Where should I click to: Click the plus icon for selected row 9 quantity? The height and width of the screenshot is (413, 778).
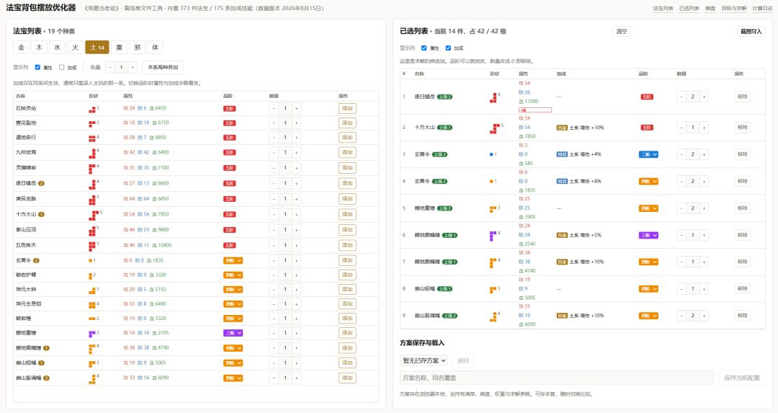704,316
